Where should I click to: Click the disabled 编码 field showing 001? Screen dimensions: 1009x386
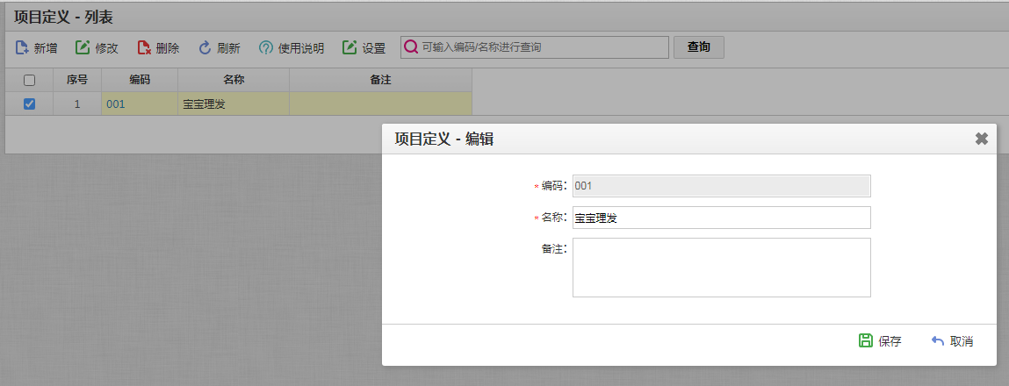(x=721, y=186)
